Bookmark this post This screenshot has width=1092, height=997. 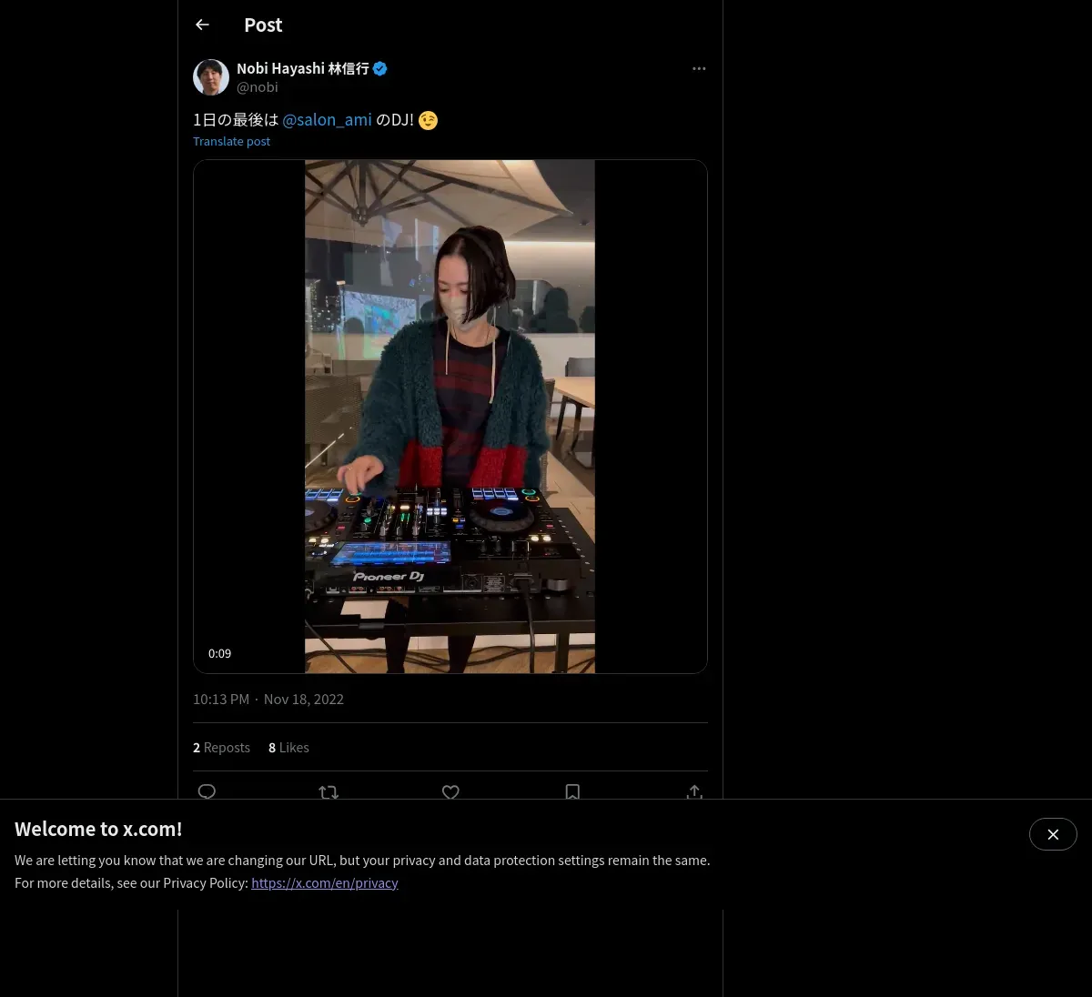coord(572,791)
